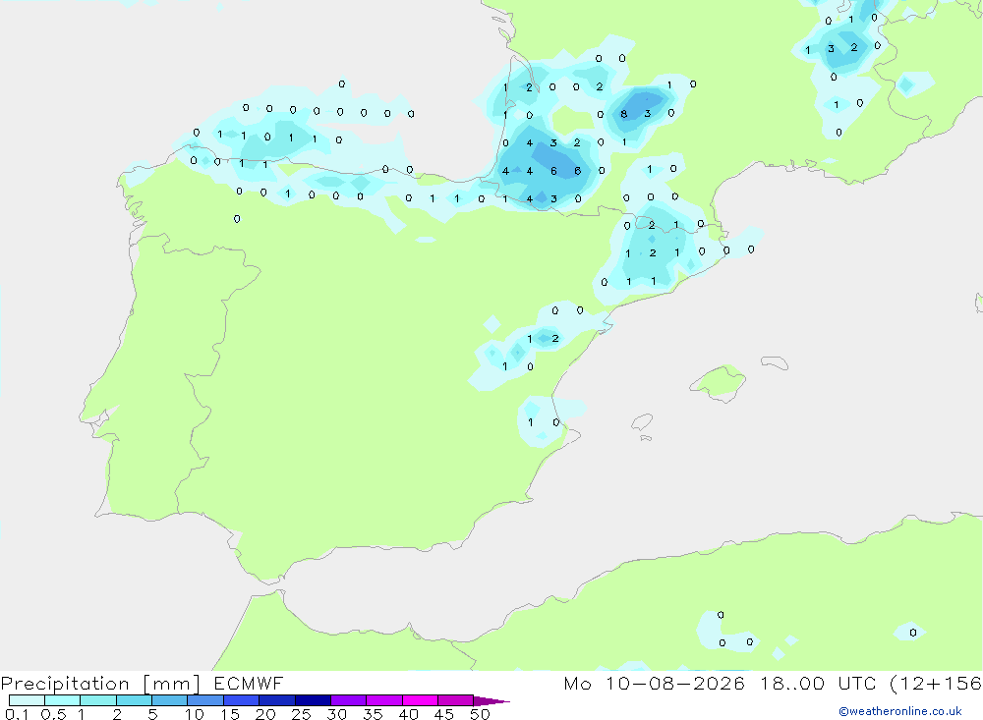Click the 5–10 mm medium blue legend swatch
983x720 pixels.
(x=170, y=700)
